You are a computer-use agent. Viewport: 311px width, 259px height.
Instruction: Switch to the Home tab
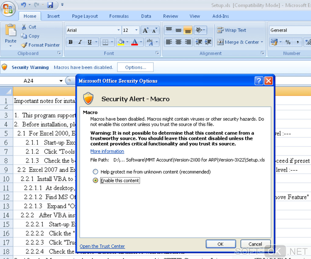click(30, 16)
